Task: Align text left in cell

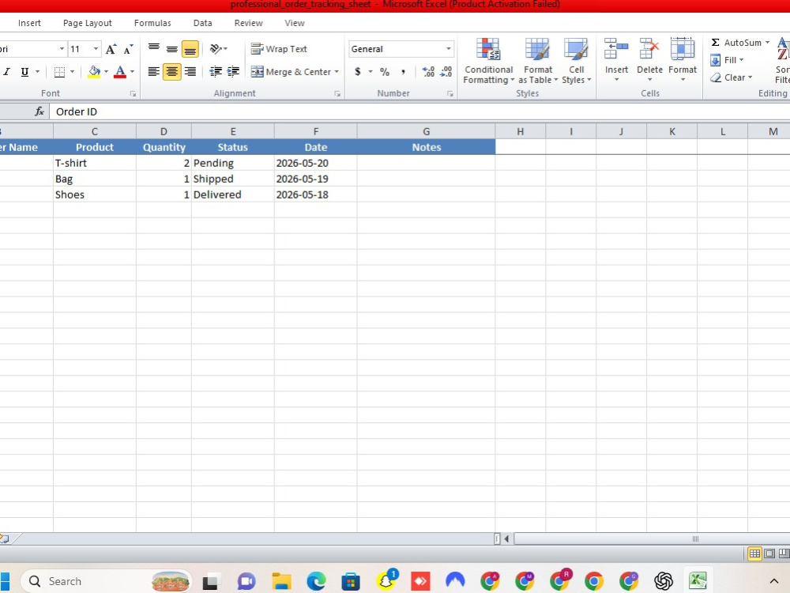Action: tap(154, 72)
